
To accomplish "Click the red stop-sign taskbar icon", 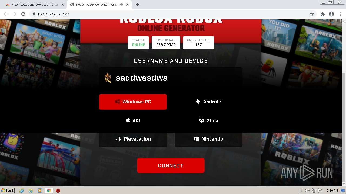I will pyautogui.click(x=58, y=190).
